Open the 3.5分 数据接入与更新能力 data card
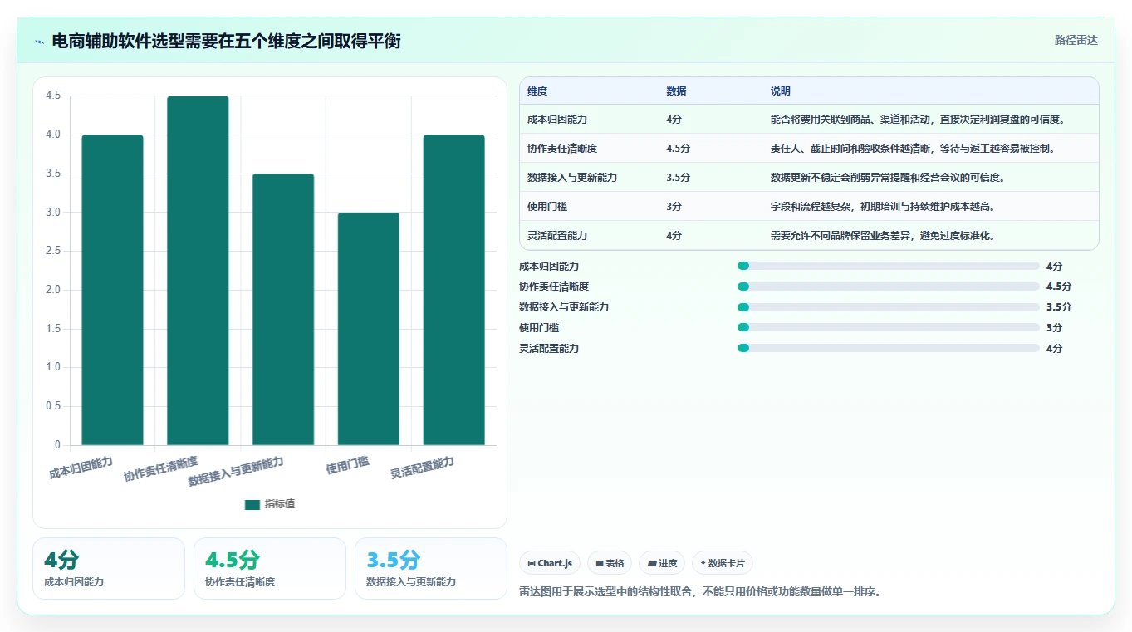Screen dimensions: 1132x632 point(431,569)
